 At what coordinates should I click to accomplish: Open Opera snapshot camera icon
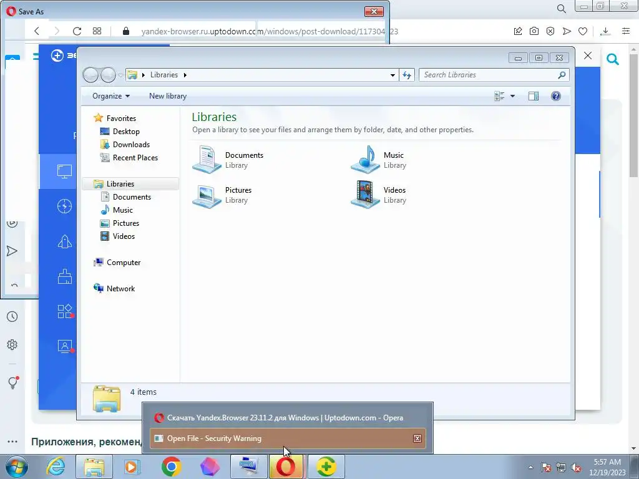tap(534, 31)
